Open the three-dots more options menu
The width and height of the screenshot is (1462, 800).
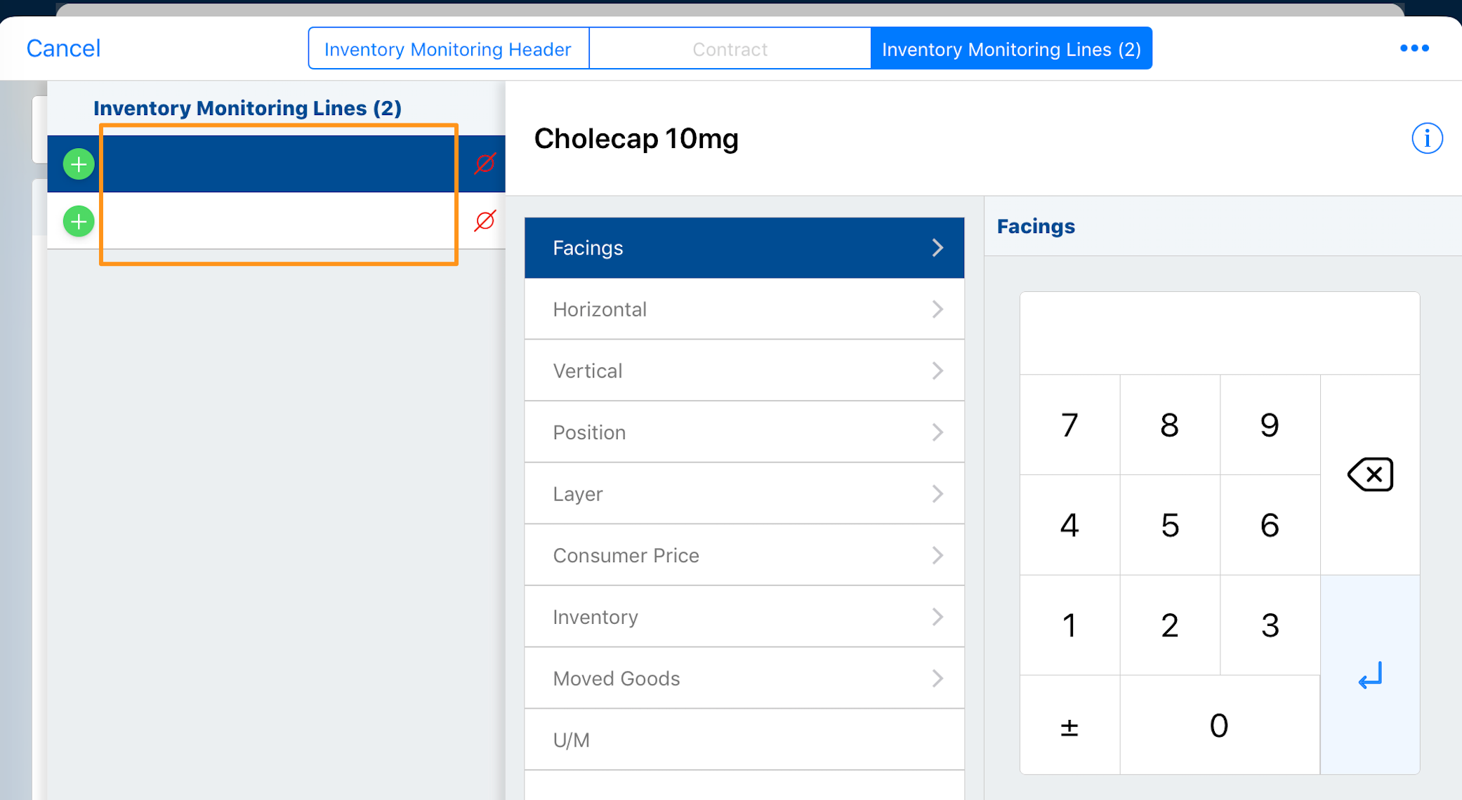tap(1414, 48)
